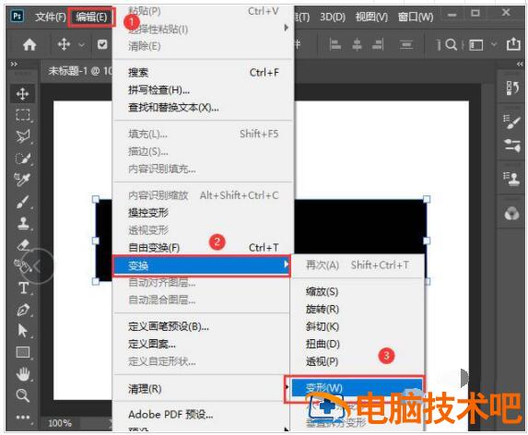Align horizontal centers icon
The height and width of the screenshot is (435, 528).
click(357, 44)
